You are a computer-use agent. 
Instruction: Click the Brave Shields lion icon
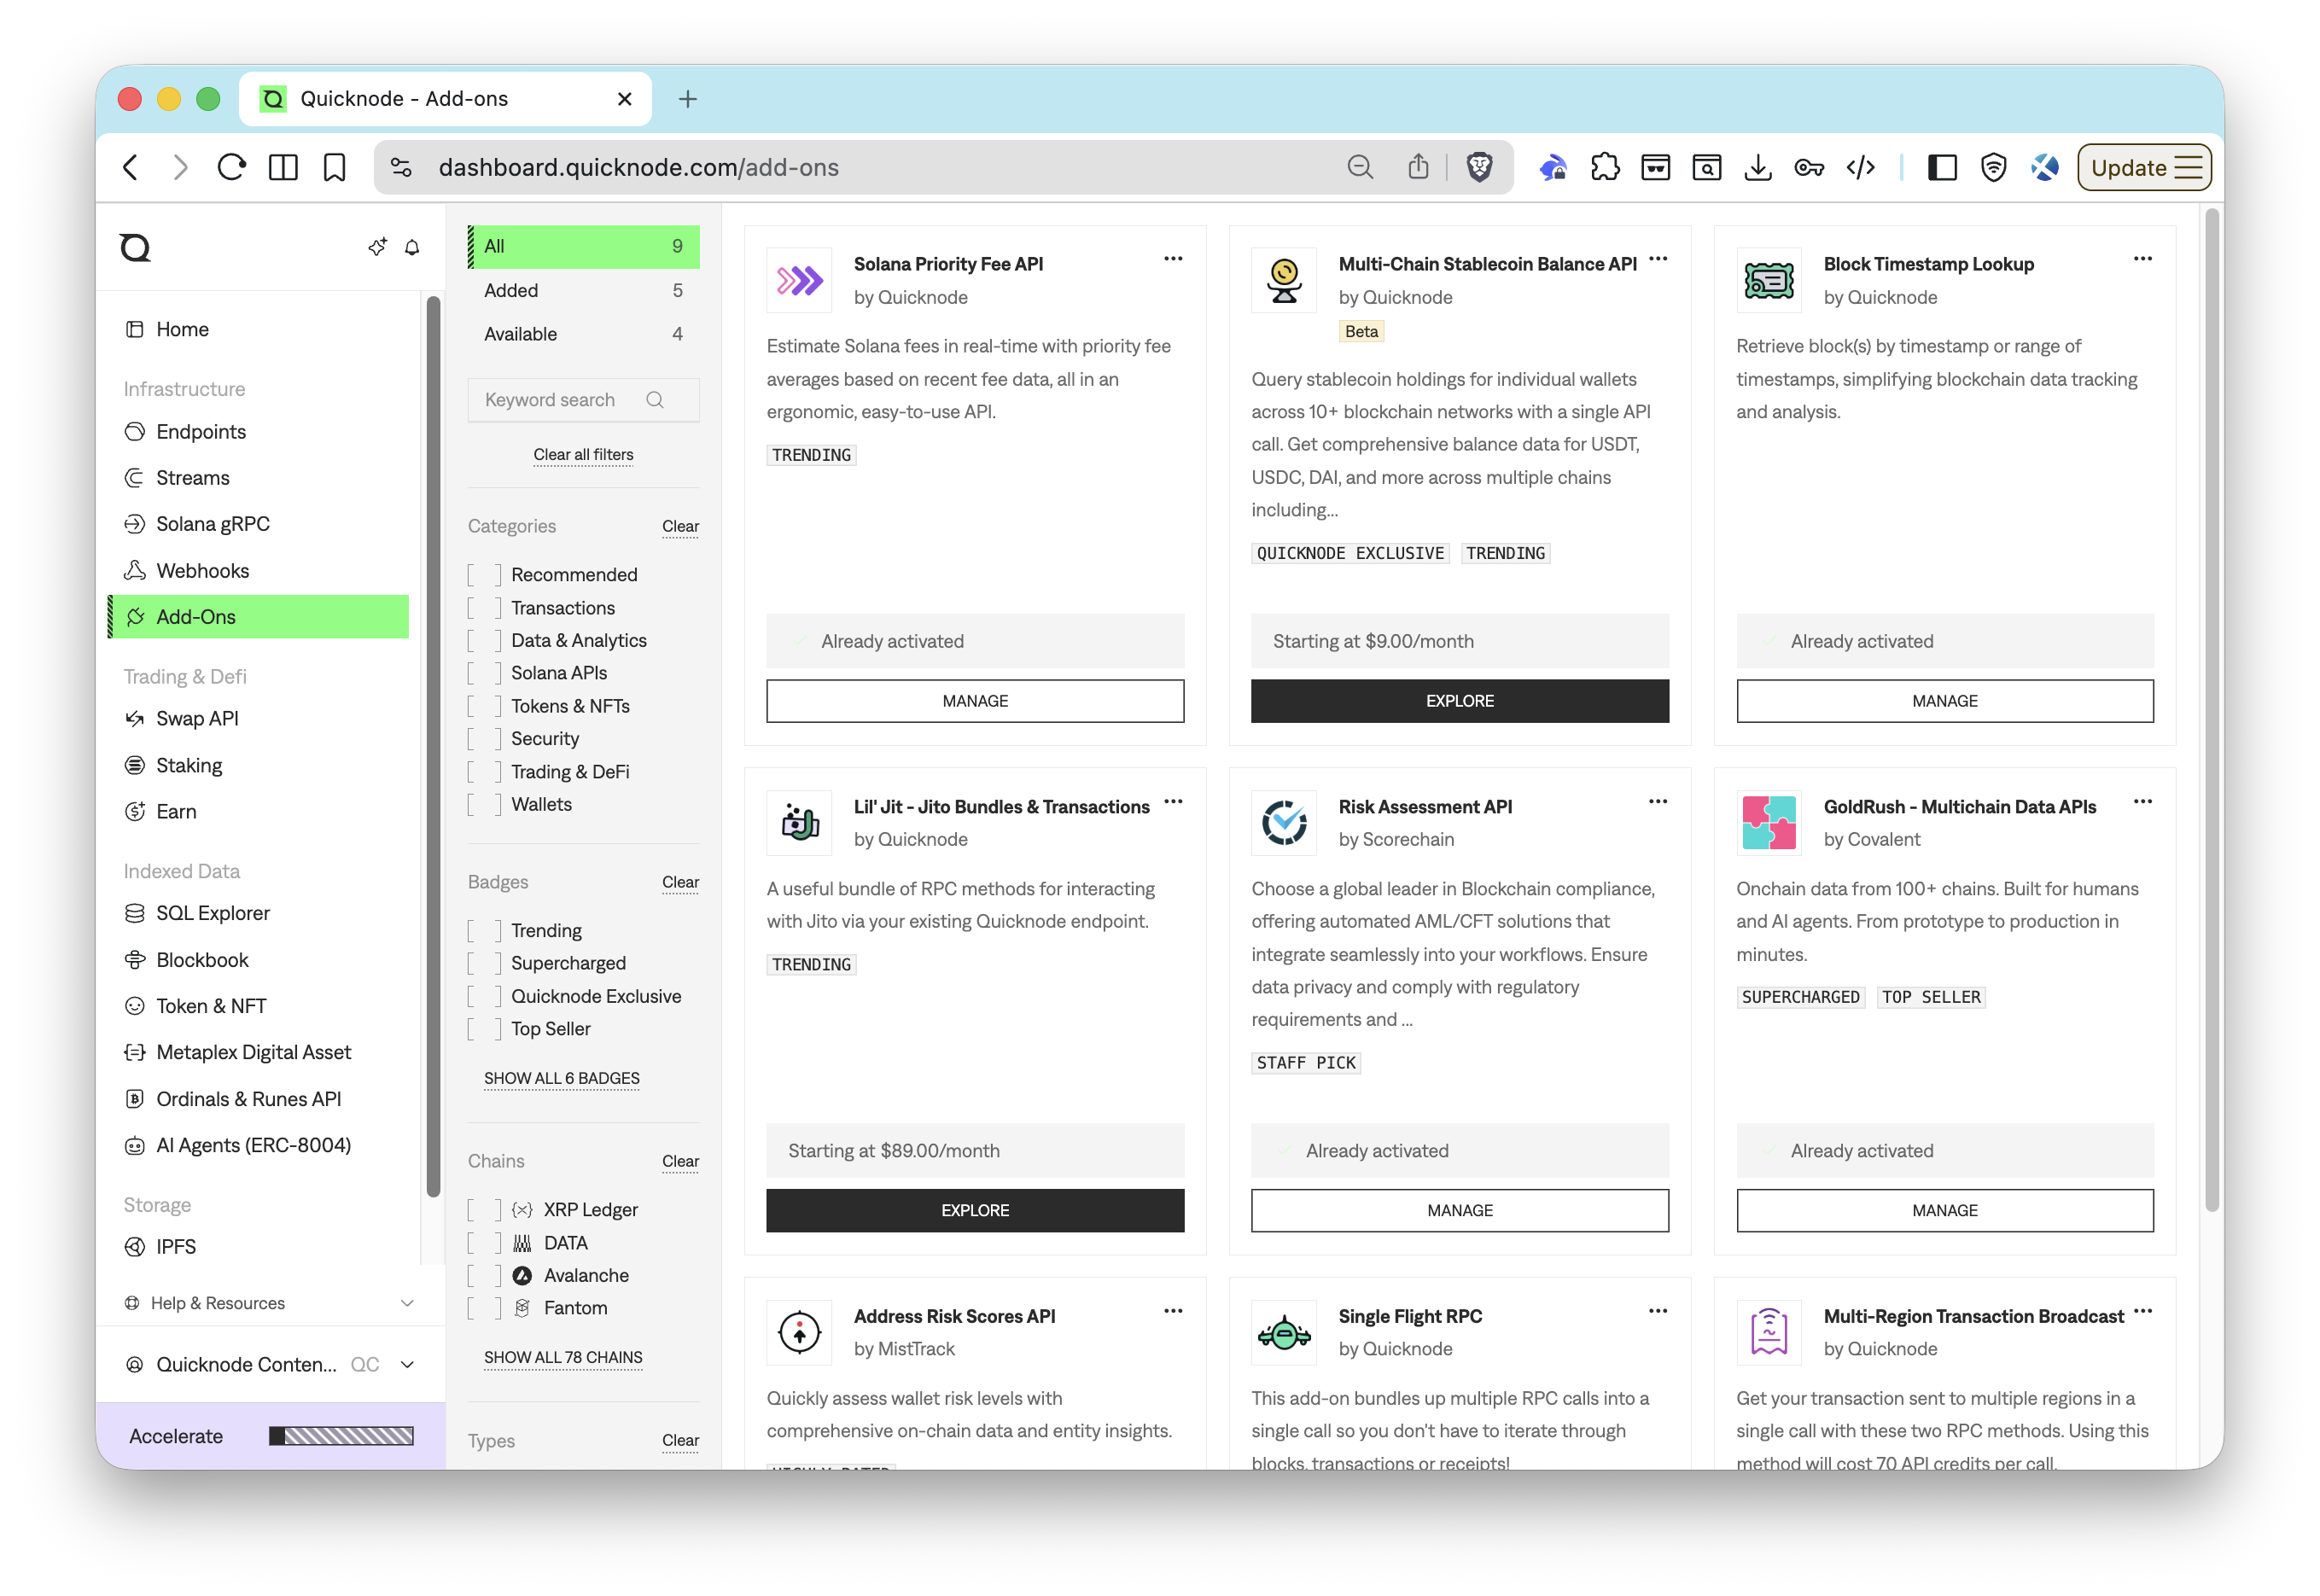click(x=1479, y=167)
